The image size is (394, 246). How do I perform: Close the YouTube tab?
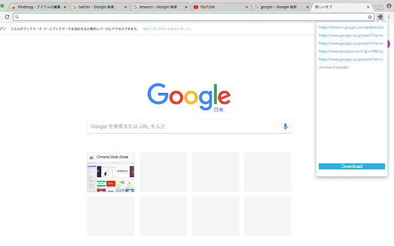pos(247,7)
